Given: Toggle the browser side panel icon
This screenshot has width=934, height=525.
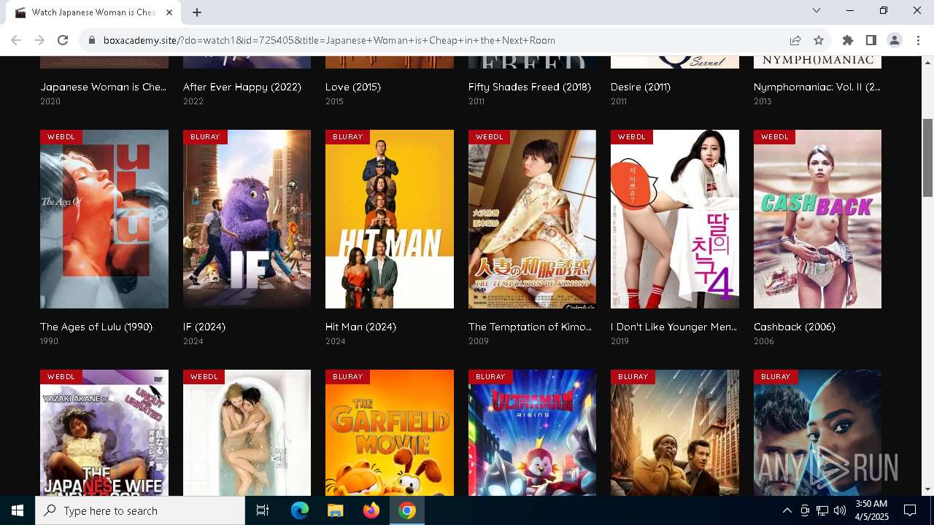Looking at the screenshot, I should pos(871,40).
